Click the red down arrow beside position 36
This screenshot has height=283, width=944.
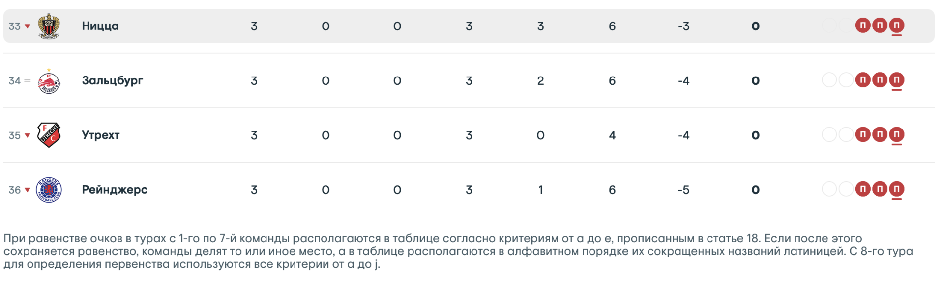tap(28, 190)
